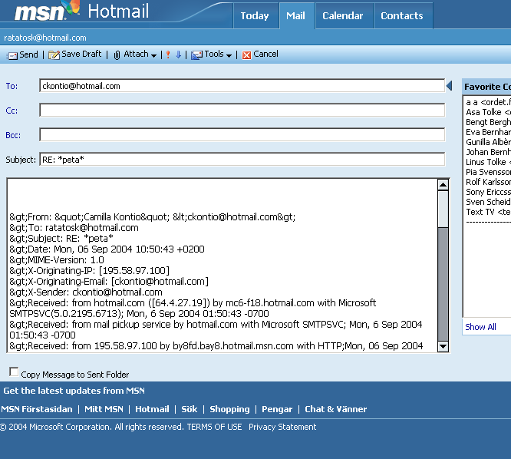Viewport: 511px width, 459px height.
Task: Click the Cancel label
Action: coord(265,54)
